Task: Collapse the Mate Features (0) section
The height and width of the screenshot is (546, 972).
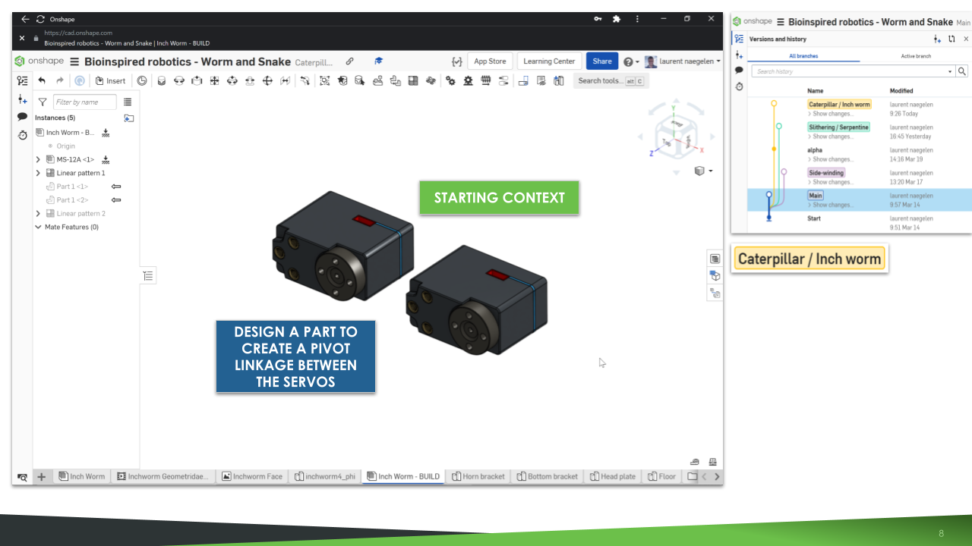Action: tap(38, 227)
